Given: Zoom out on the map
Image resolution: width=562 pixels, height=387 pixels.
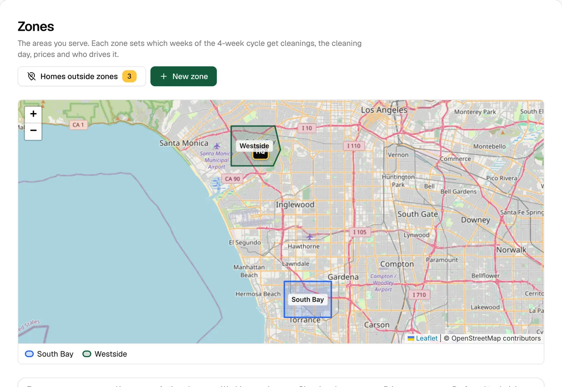Looking at the screenshot, I should pos(33,131).
